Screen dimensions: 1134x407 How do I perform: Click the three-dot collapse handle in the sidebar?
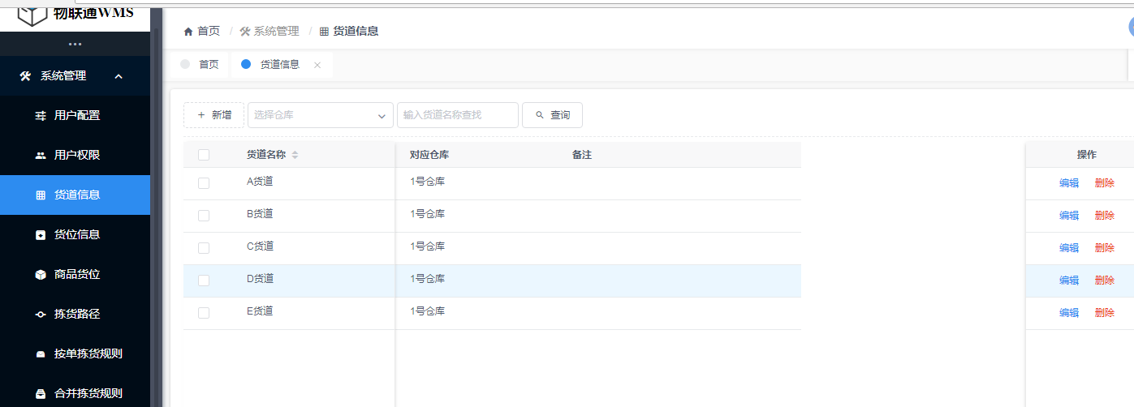click(x=75, y=44)
